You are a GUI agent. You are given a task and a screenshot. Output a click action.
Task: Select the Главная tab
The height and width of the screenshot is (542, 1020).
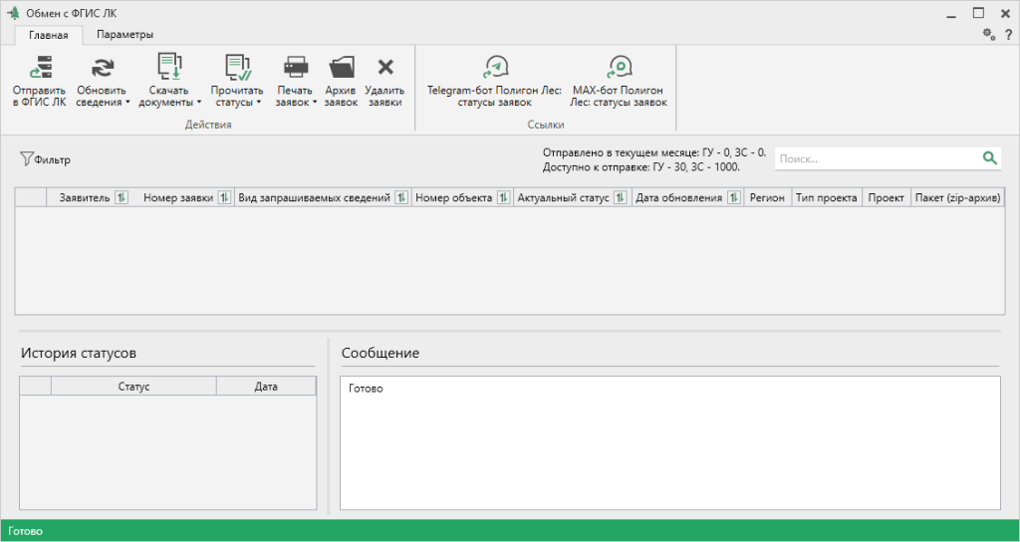(48, 35)
